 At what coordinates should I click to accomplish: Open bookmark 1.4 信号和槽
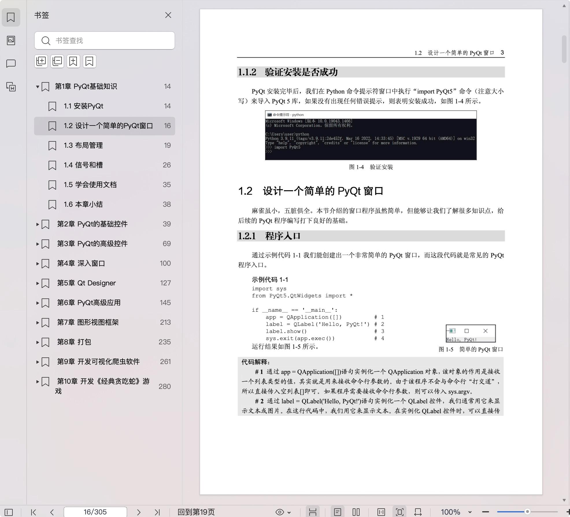coord(105,165)
